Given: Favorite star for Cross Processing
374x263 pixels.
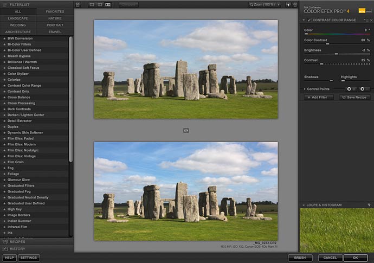Looking at the screenshot, I should tap(4, 103).
